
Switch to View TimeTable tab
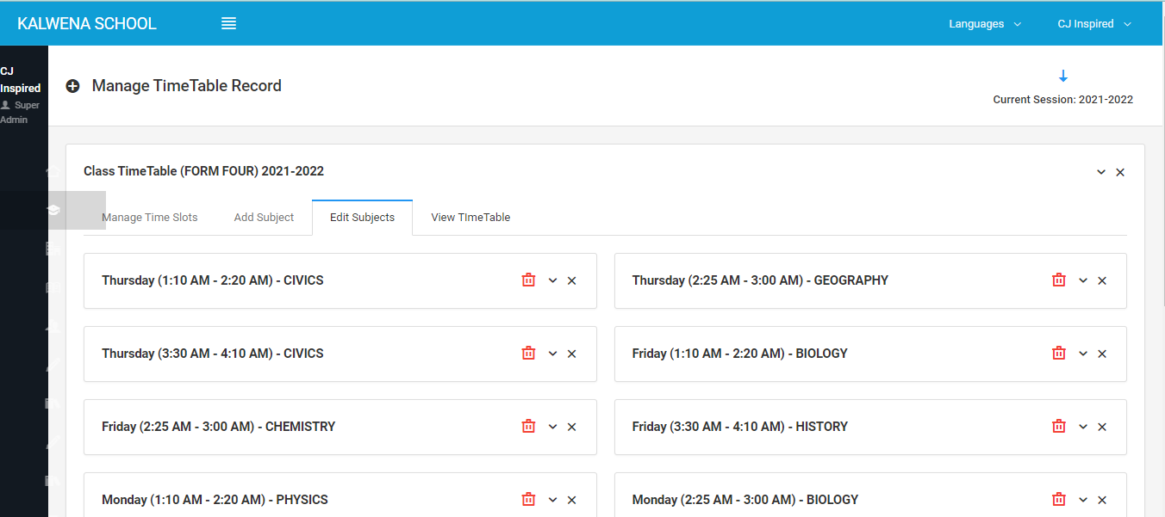point(470,218)
